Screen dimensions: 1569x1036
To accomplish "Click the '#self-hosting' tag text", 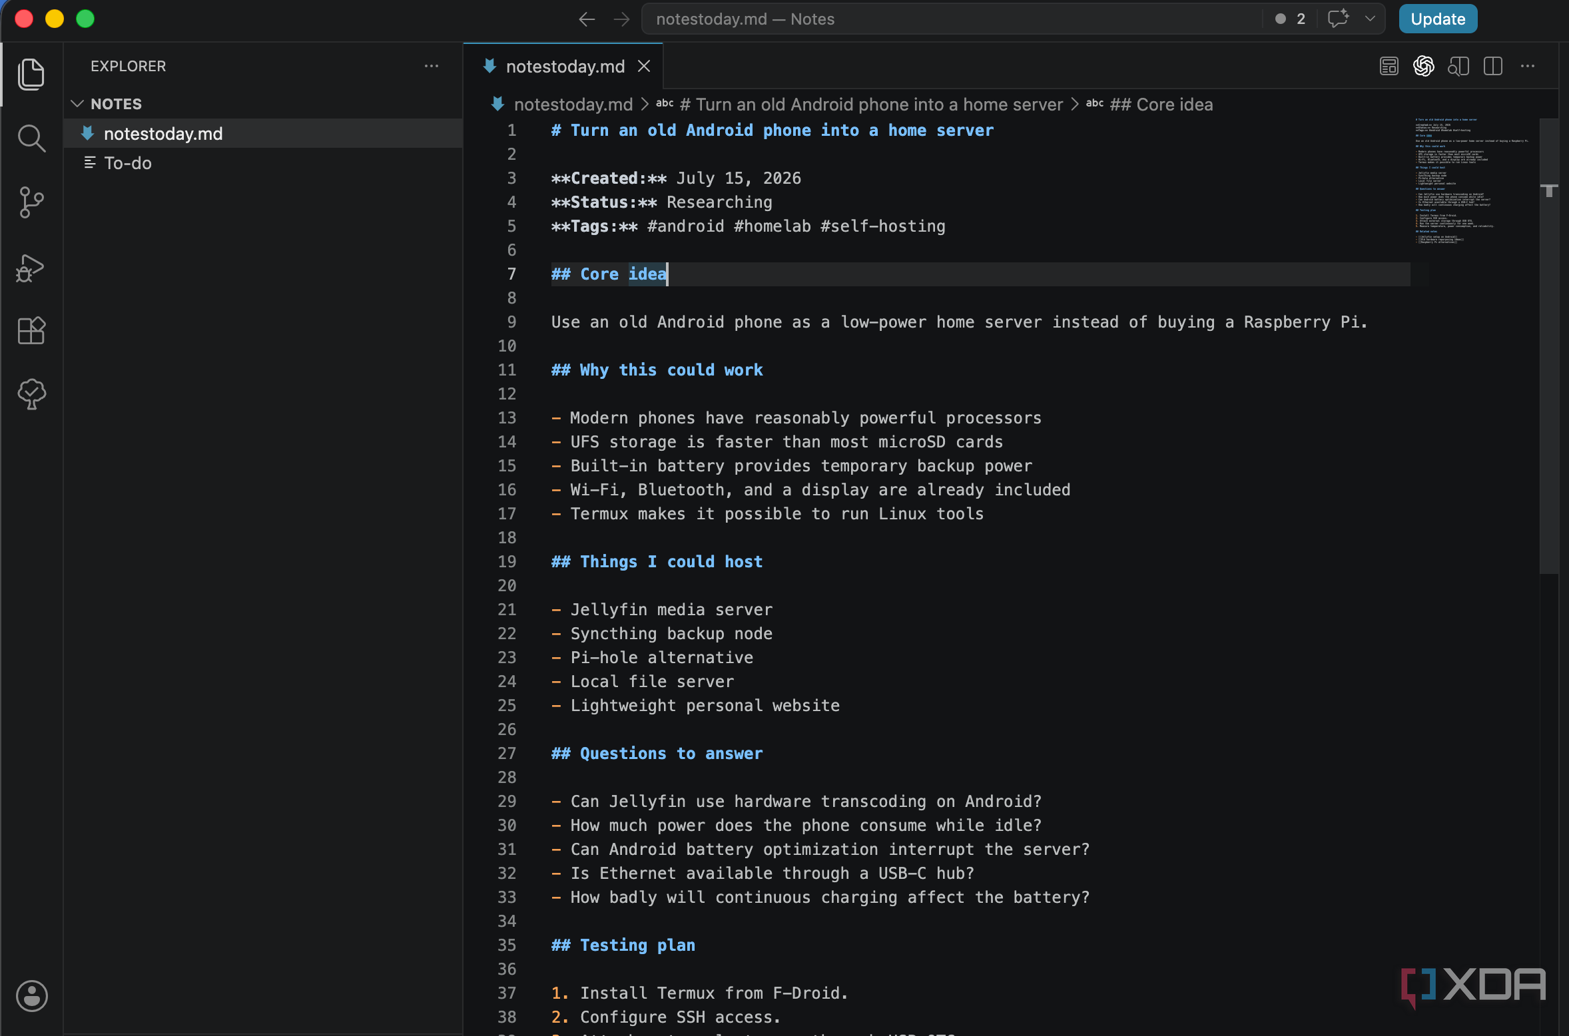I will (882, 226).
